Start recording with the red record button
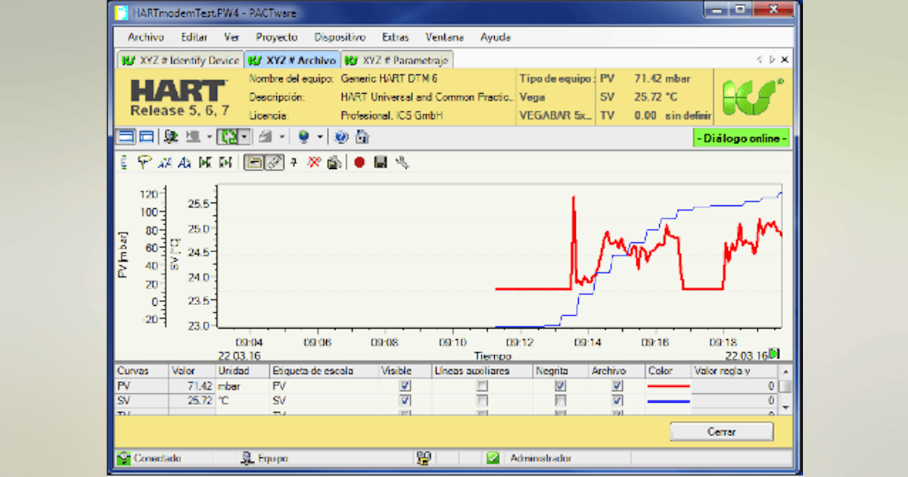This screenshot has height=477, width=908. 359,161
